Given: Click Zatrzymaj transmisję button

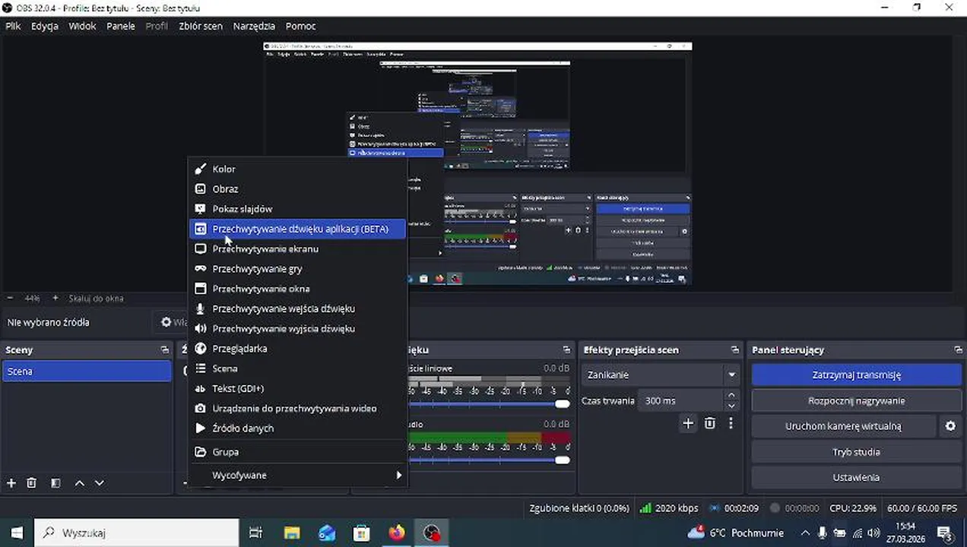Looking at the screenshot, I should click(856, 375).
